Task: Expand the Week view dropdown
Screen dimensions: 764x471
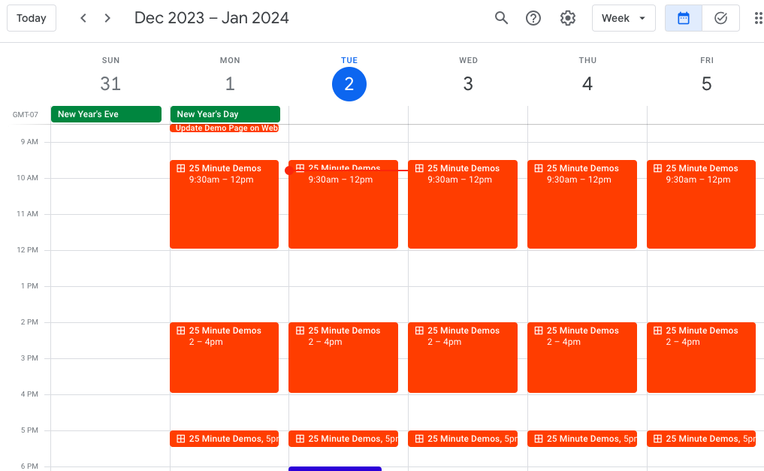Action: (624, 18)
